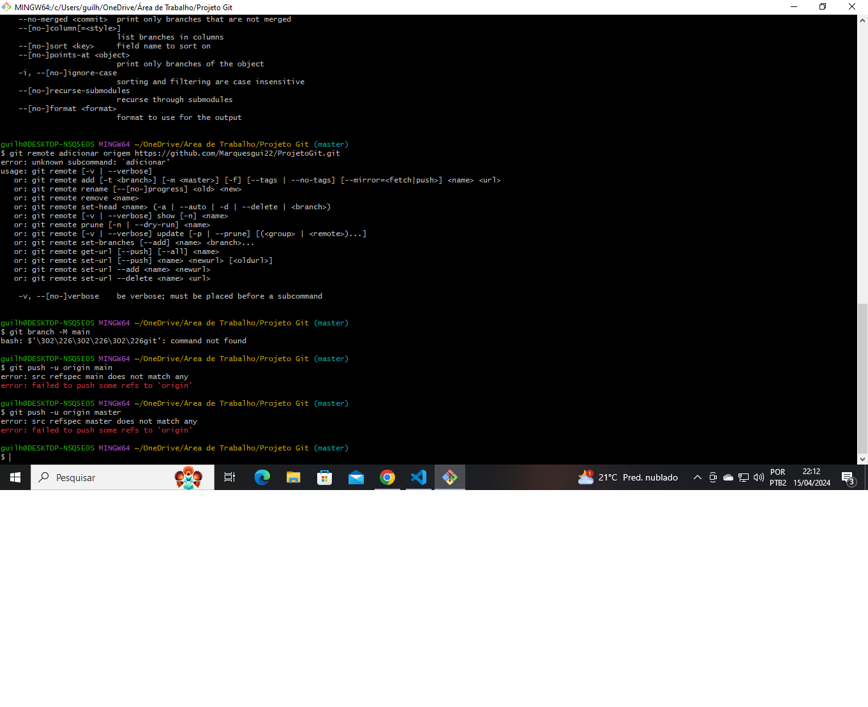This screenshot has height=707, width=868.
Task: Click the current empty prompt line
Action: [6, 457]
